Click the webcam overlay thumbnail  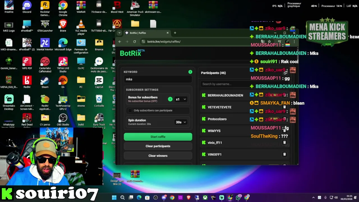[51, 157]
